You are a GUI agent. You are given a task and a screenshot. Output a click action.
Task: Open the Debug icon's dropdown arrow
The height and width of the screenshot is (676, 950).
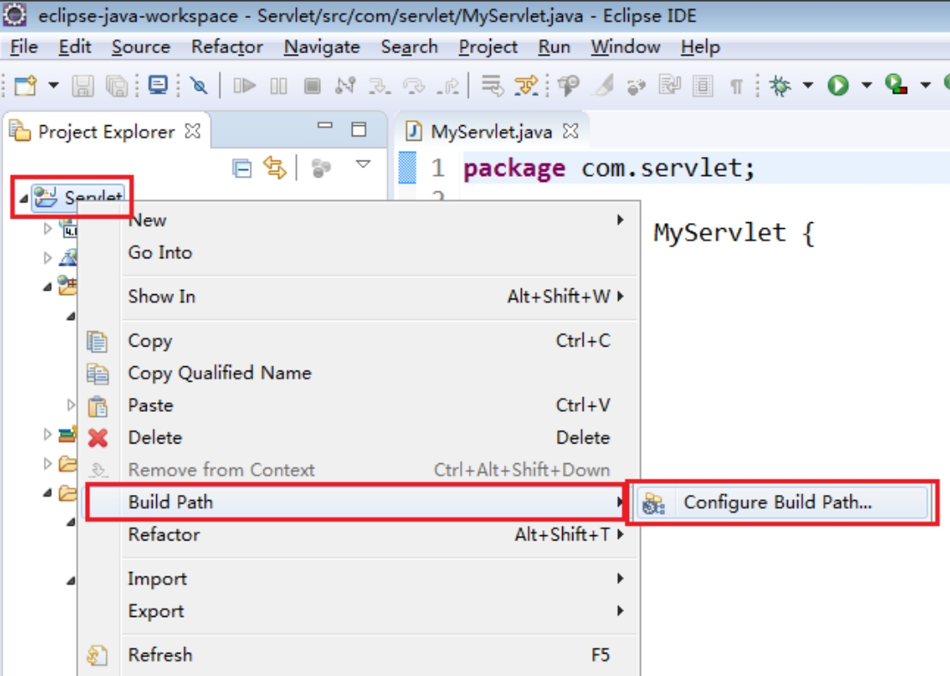click(x=808, y=86)
